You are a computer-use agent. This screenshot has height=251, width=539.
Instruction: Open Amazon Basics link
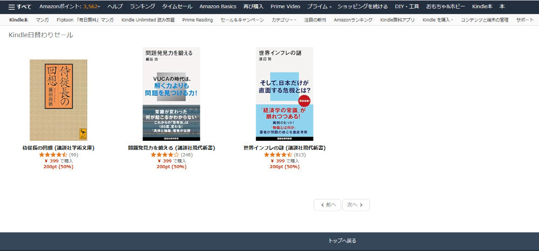[218, 6]
